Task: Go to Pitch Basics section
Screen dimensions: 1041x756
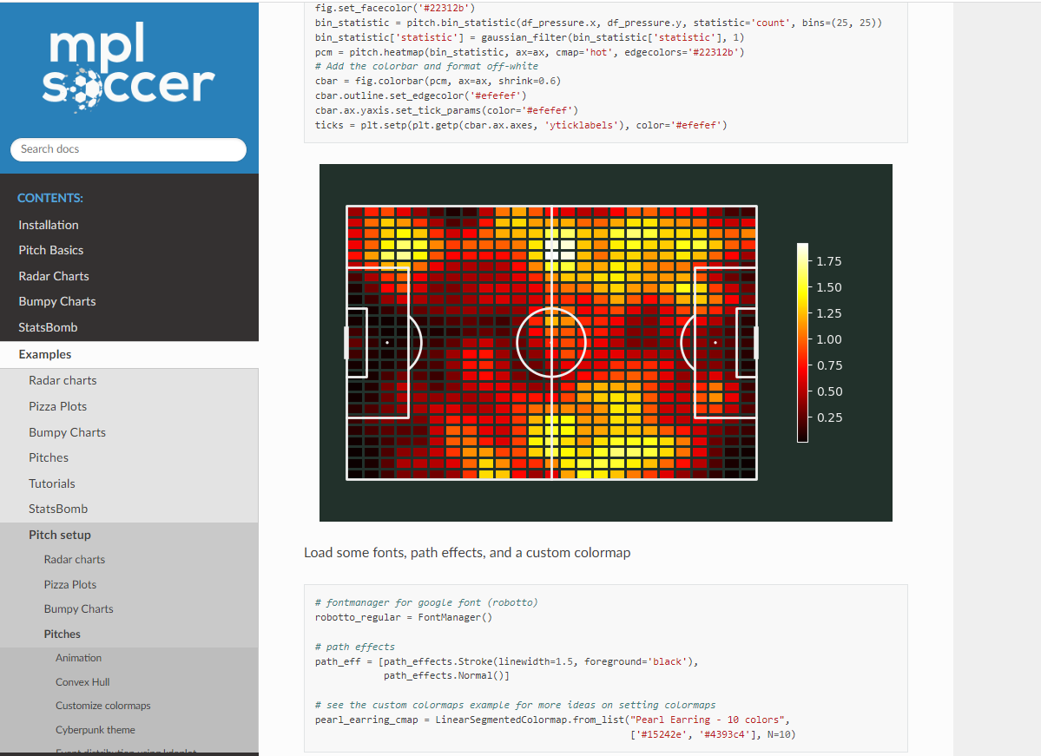Action: 51,250
